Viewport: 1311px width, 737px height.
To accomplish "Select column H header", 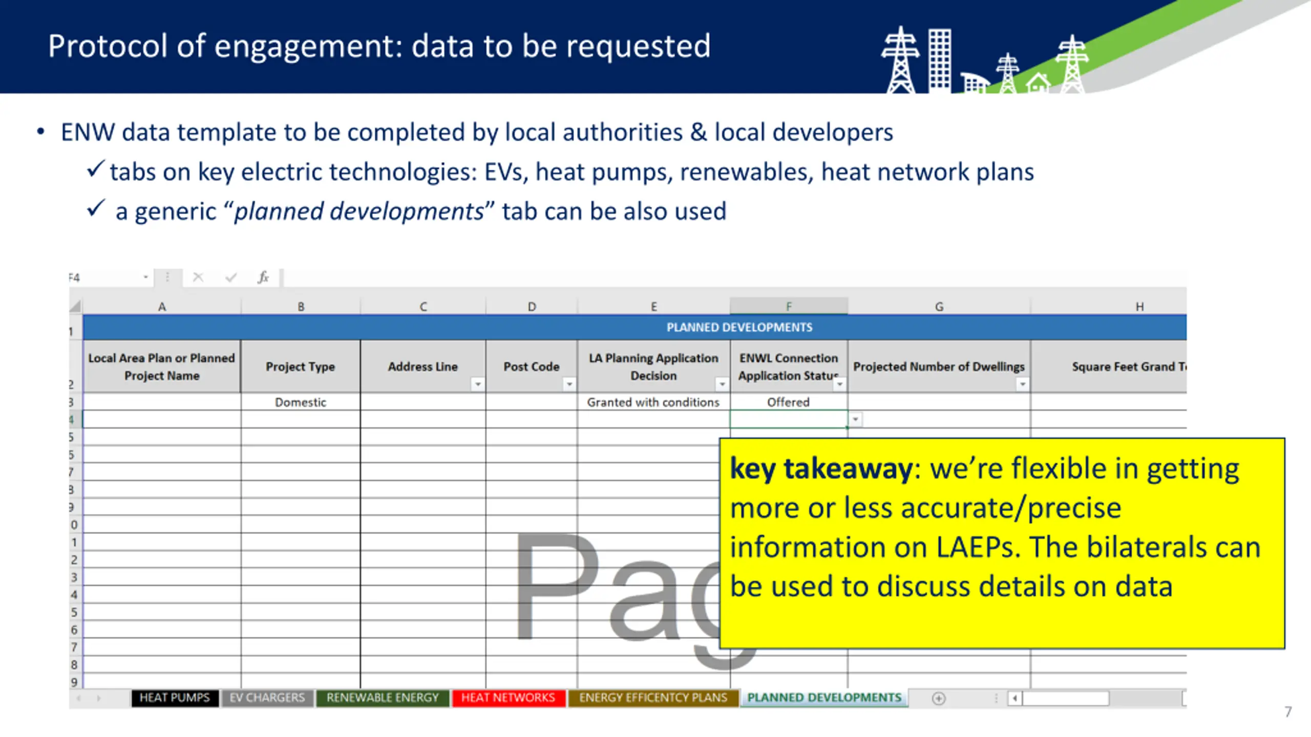I will tap(1109, 306).
